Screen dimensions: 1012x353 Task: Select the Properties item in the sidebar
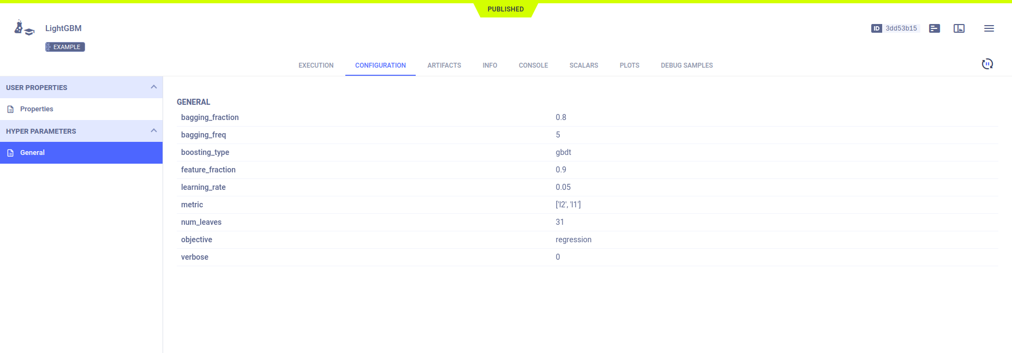click(x=37, y=109)
